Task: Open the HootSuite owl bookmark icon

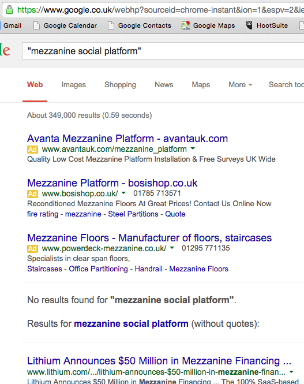Action: click(249, 25)
